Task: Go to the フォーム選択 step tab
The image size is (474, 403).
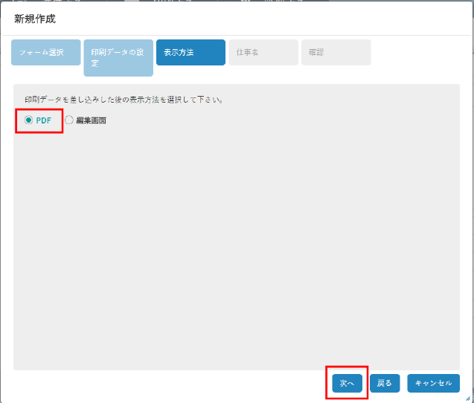Action: coord(46,52)
